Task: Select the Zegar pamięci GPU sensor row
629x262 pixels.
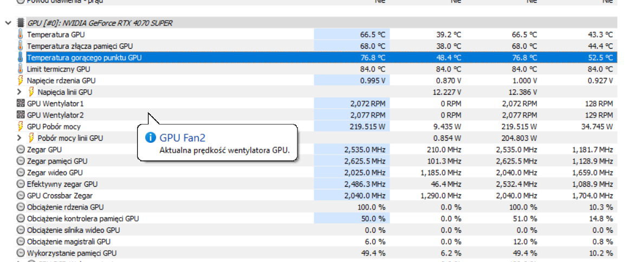Action: click(57, 161)
